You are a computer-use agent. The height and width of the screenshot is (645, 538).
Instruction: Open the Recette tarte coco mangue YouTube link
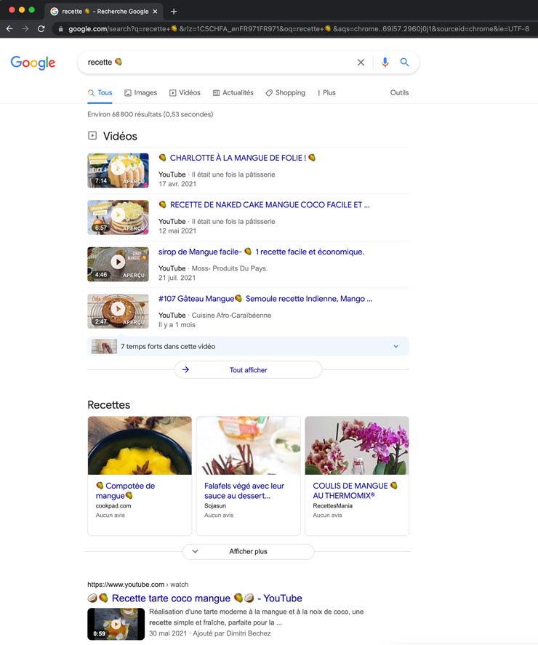pos(195,598)
